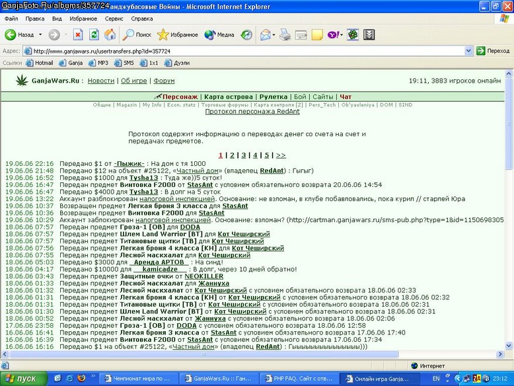This screenshot has height=386, width=514.
Task: Open Дуэли shortcut in links bar
Action: click(x=177, y=63)
